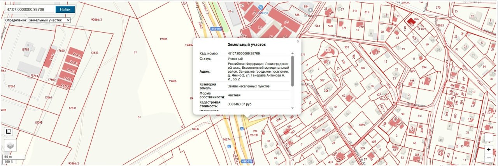Viewport: 498px width, 166px height.
Task: Zoom out with the minus button
Action: pyautogui.click(x=489, y=158)
